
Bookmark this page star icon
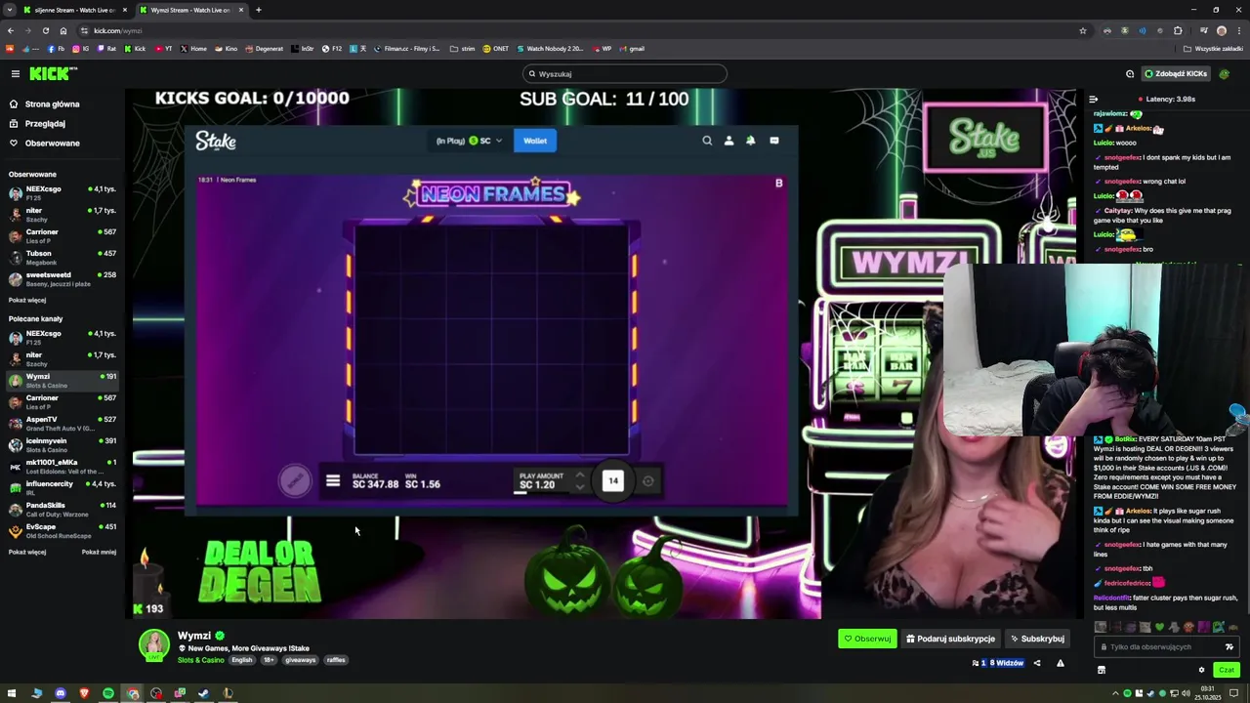tap(1082, 30)
